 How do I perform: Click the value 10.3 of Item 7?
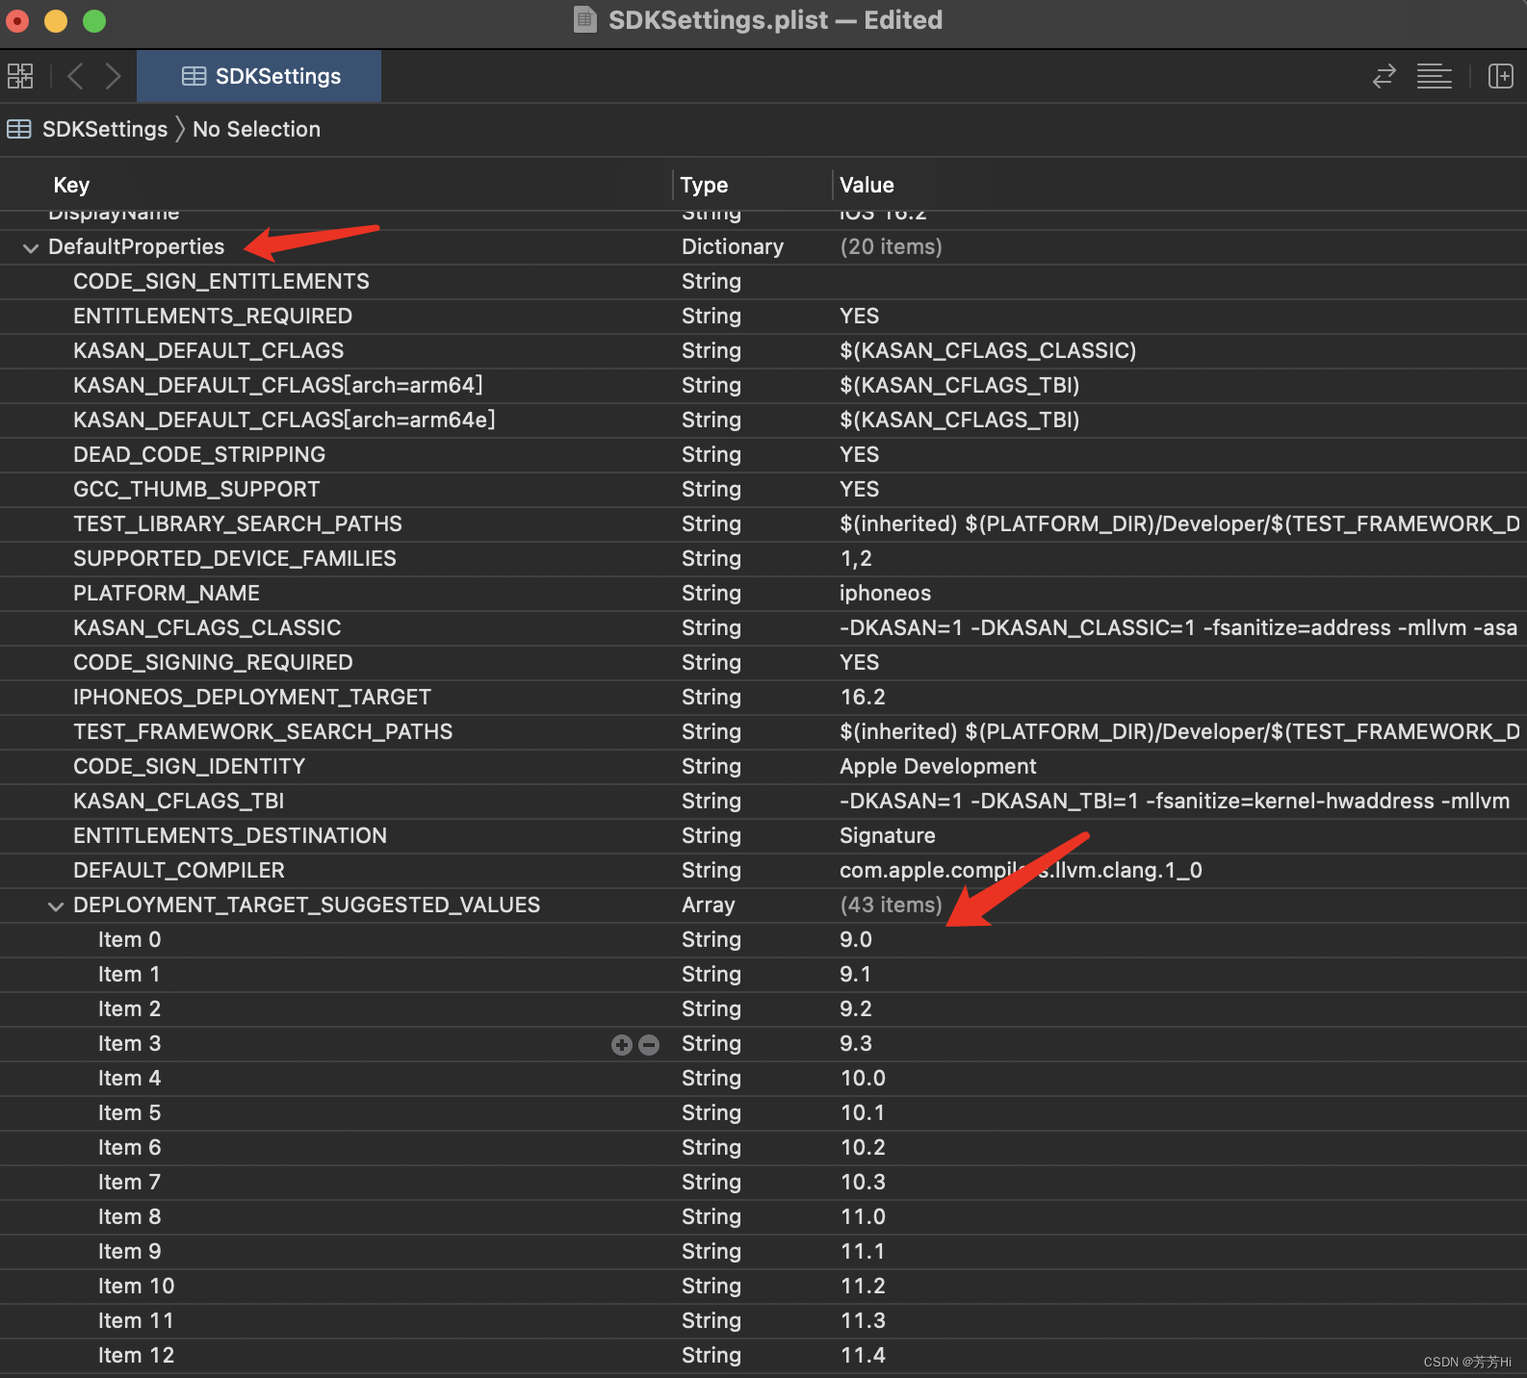863,1182
